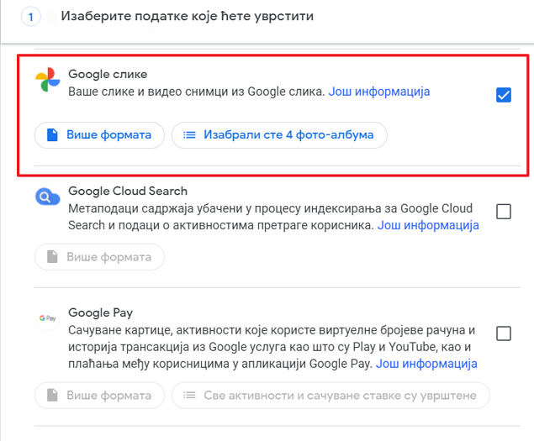Click the step 1 circle icon
The height and width of the screenshot is (441, 534).
(30, 16)
